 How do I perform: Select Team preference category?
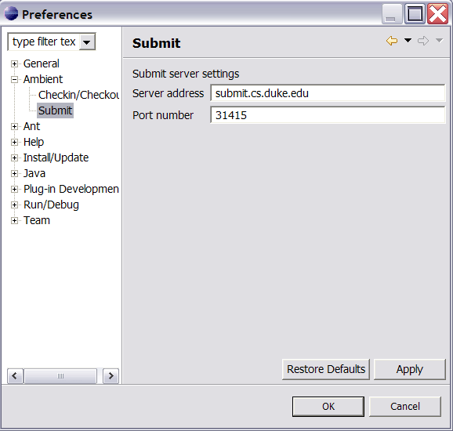(x=37, y=220)
